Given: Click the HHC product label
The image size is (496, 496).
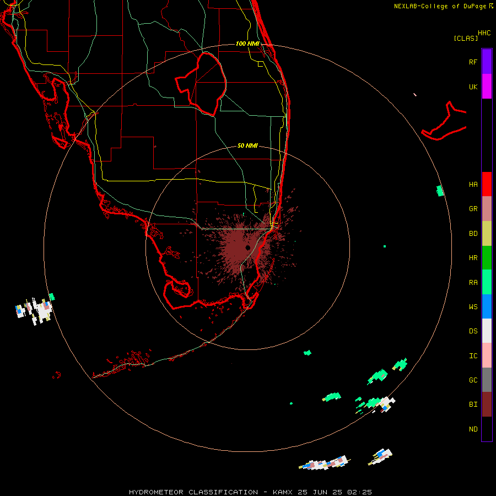Looking at the screenshot, I should (x=484, y=33).
